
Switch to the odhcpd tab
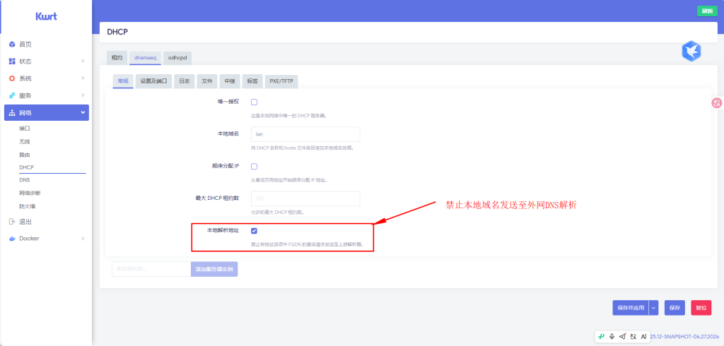point(177,58)
